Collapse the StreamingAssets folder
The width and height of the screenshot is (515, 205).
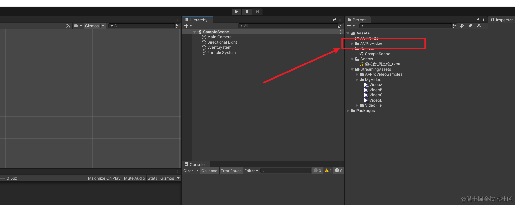coord(352,69)
